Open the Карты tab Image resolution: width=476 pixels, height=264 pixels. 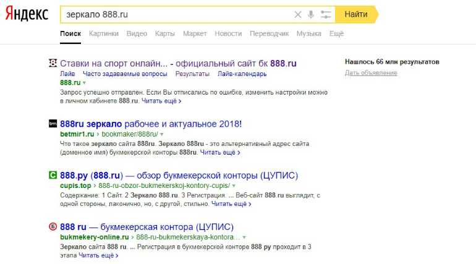click(165, 33)
